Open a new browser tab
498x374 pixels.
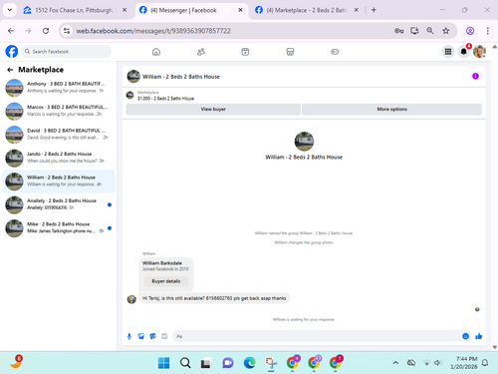tap(373, 10)
